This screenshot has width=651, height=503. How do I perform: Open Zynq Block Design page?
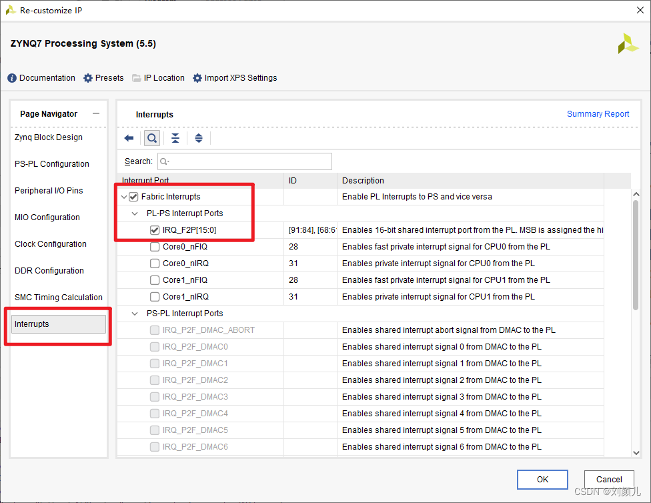click(x=49, y=137)
